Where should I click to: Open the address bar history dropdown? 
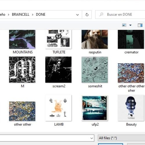77,15
